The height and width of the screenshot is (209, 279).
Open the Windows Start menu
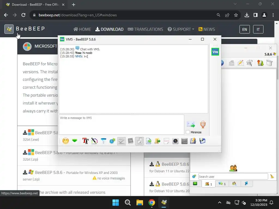pyautogui.click(x=116, y=202)
